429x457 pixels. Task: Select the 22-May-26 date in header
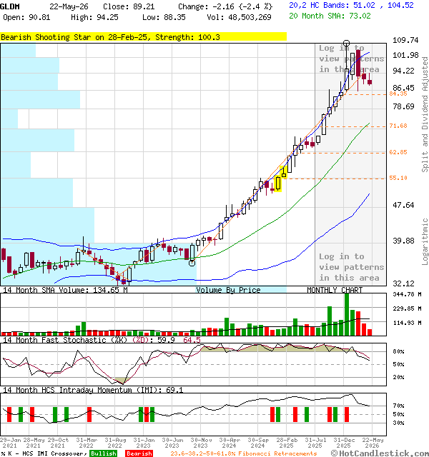pyautogui.click(x=69, y=6)
